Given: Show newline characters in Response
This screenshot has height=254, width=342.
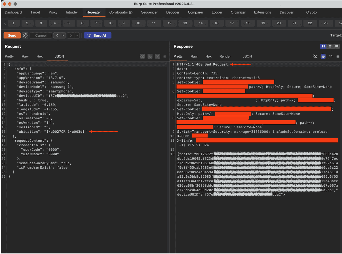Looking at the screenshot, I should 331,56.
